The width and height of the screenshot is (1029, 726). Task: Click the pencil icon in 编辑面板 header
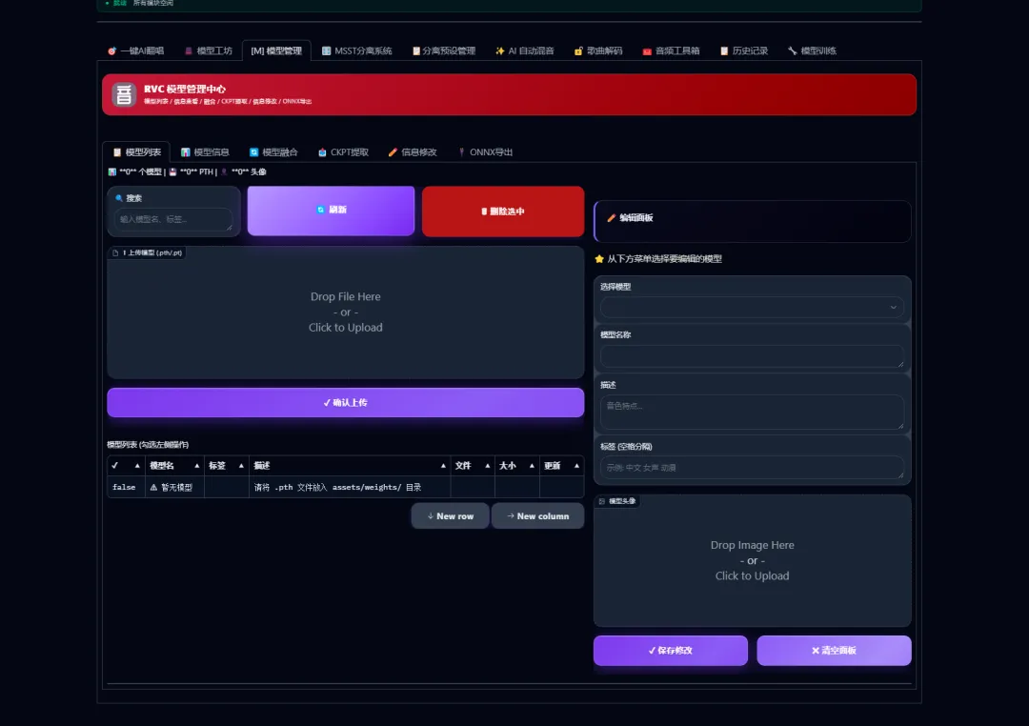coord(611,218)
